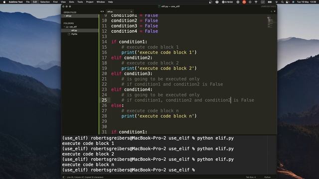Click line number 14 in the gutter
Screen dimensions: 319x179
click(104, 42)
